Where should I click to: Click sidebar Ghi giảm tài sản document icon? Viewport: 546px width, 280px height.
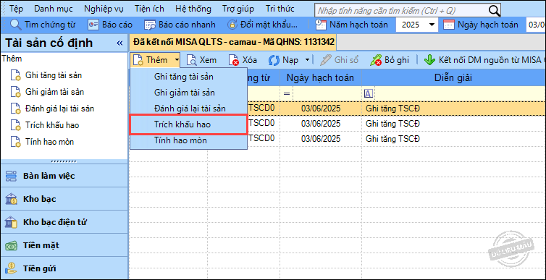tap(15, 92)
